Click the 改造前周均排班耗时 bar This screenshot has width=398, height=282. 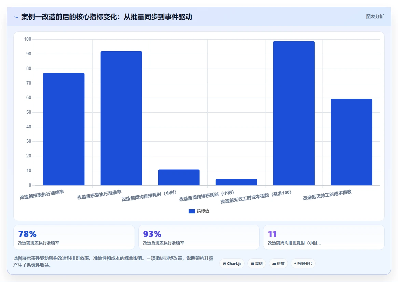(x=179, y=177)
